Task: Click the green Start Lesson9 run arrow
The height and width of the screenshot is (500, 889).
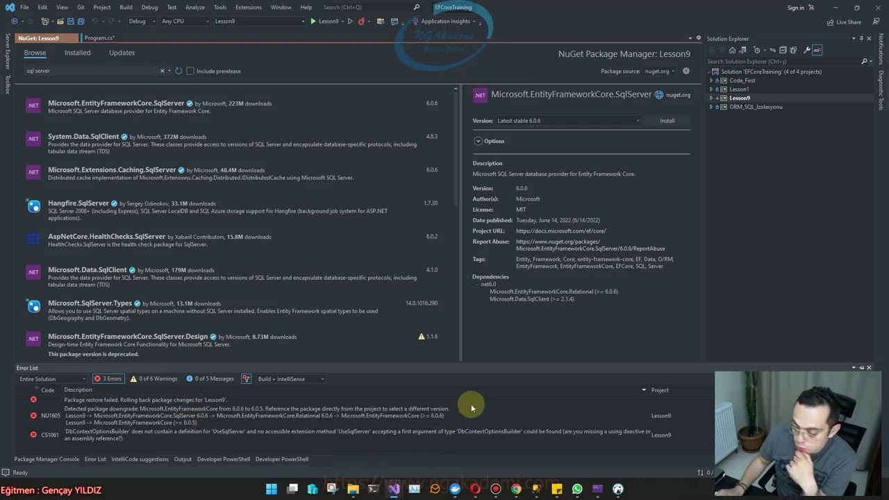Action: click(x=313, y=21)
